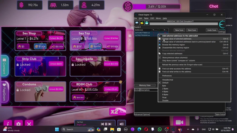Select address 1C719177D0C row

[152, 33]
